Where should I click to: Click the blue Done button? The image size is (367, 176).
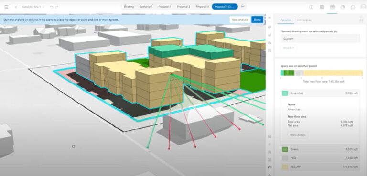(257, 20)
